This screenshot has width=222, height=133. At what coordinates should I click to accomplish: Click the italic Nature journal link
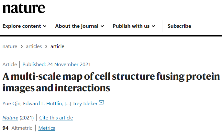(x=10, y=118)
